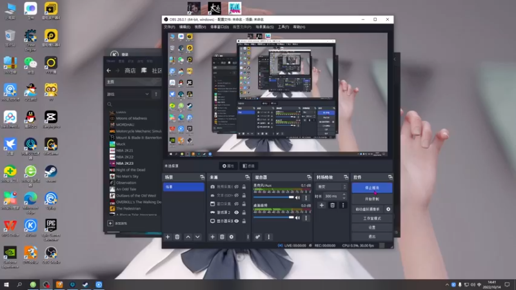This screenshot has height=290, width=516.
Task: Pop out the 混音器 dock panel icon
Action: (x=309, y=177)
